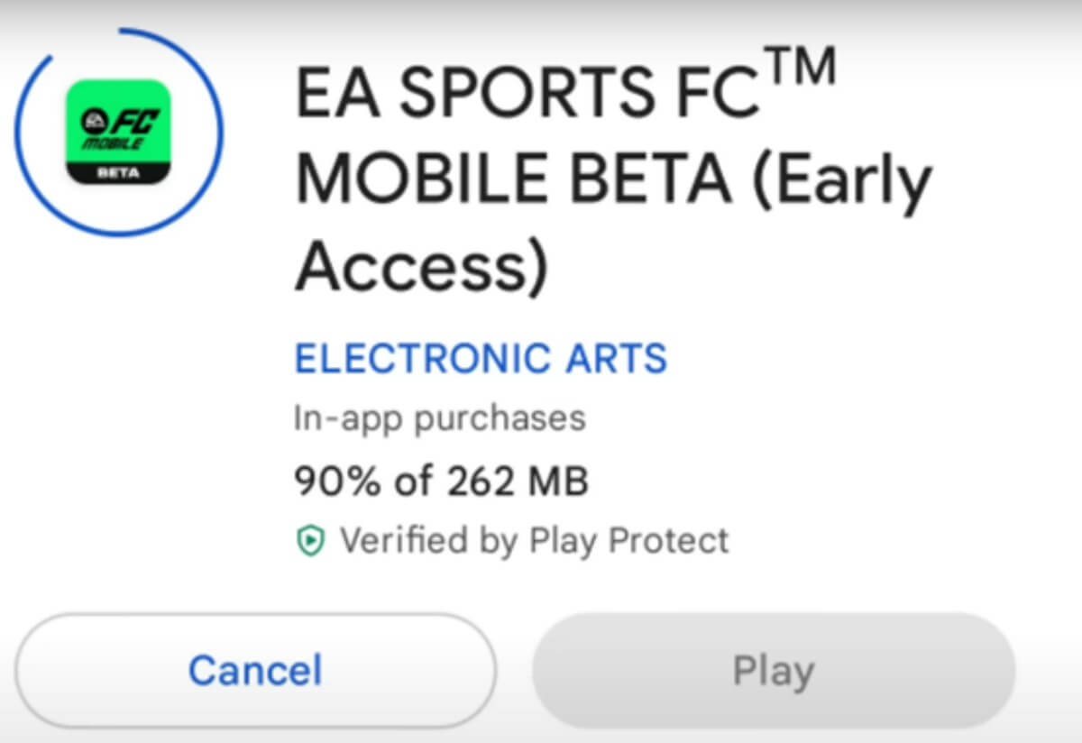Click the MOBILE BETA title text

tap(513, 179)
